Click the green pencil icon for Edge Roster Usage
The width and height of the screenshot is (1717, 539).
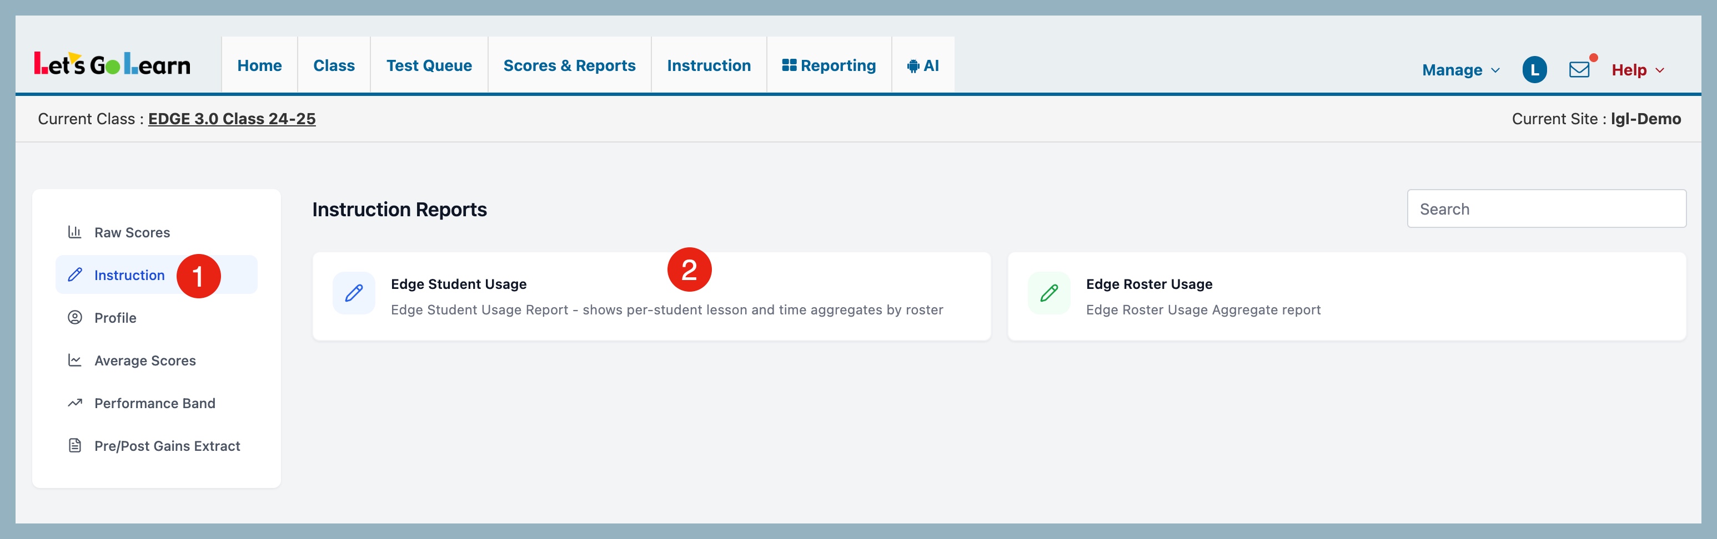[1048, 293]
